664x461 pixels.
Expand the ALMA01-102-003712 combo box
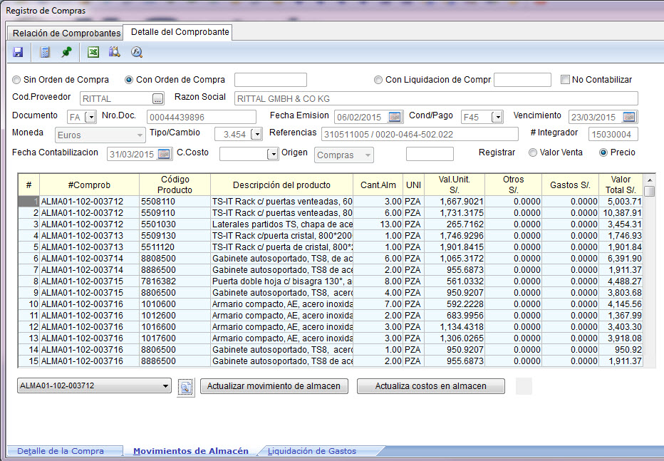point(166,386)
